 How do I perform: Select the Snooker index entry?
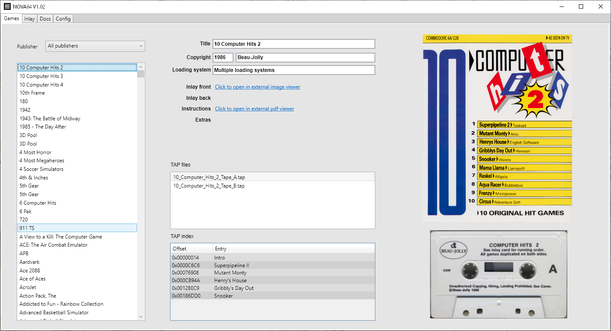click(x=273, y=296)
